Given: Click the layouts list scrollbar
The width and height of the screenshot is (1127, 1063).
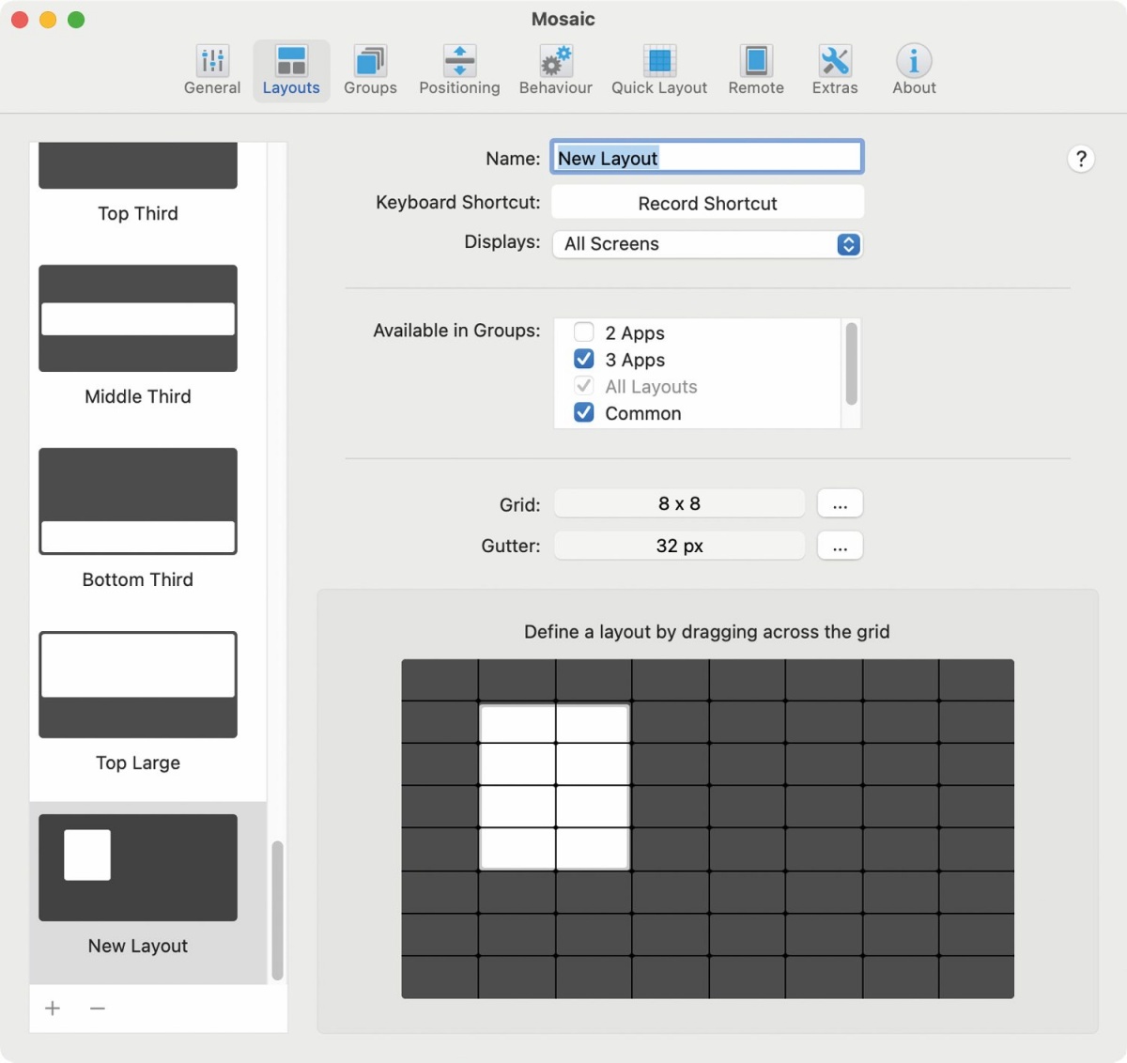Looking at the screenshot, I should click(x=277, y=911).
